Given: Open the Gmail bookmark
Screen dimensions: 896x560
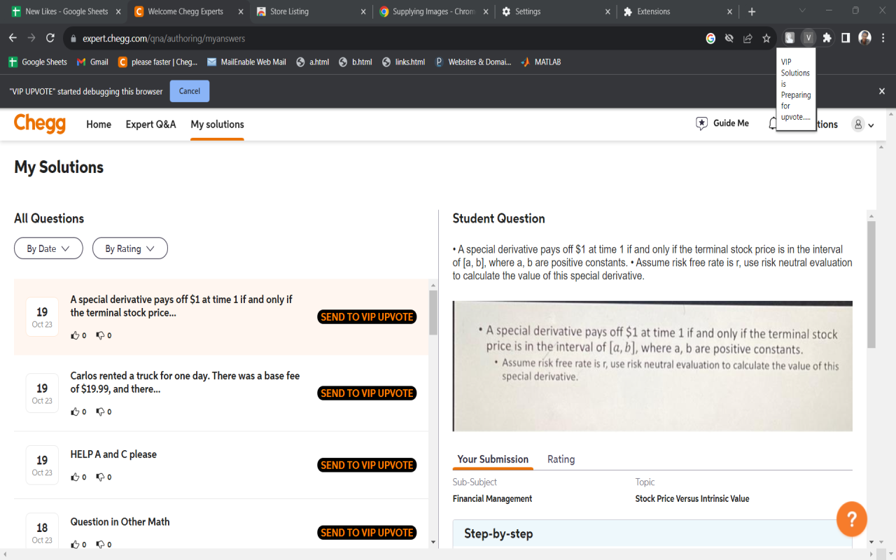Looking at the screenshot, I should tap(92, 62).
